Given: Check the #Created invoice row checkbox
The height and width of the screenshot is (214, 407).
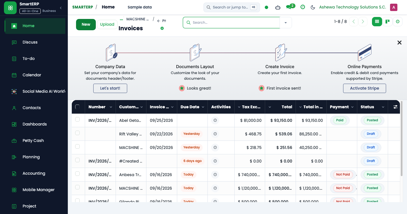Looking at the screenshot, I should (x=77, y=160).
